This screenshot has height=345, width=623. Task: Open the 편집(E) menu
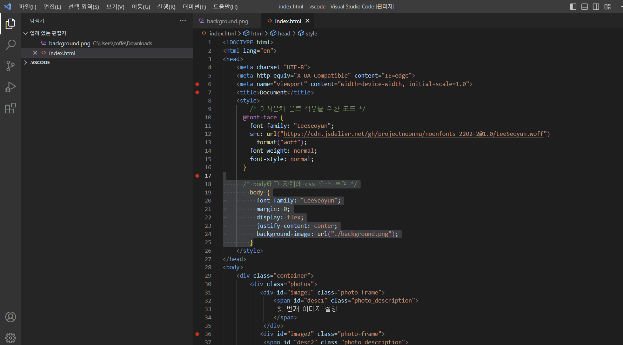coord(52,7)
